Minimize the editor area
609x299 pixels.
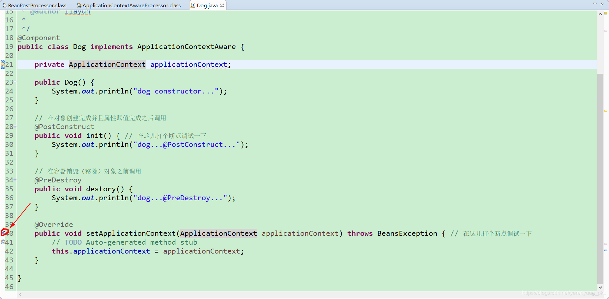coord(595,4)
